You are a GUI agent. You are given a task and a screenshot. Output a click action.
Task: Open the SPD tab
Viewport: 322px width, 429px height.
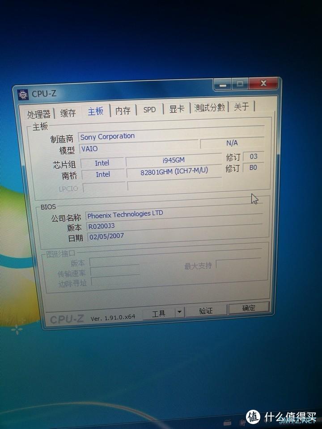pos(149,110)
